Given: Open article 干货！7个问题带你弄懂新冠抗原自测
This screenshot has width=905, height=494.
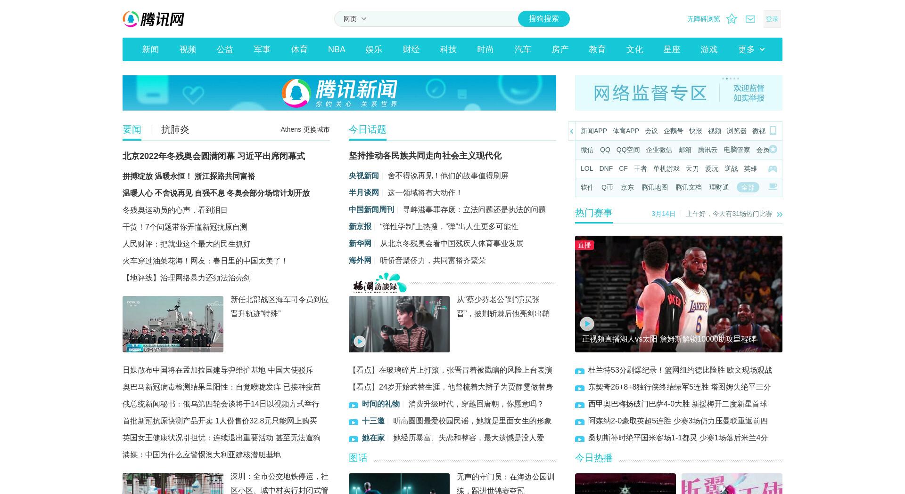Looking at the screenshot, I should (x=185, y=227).
